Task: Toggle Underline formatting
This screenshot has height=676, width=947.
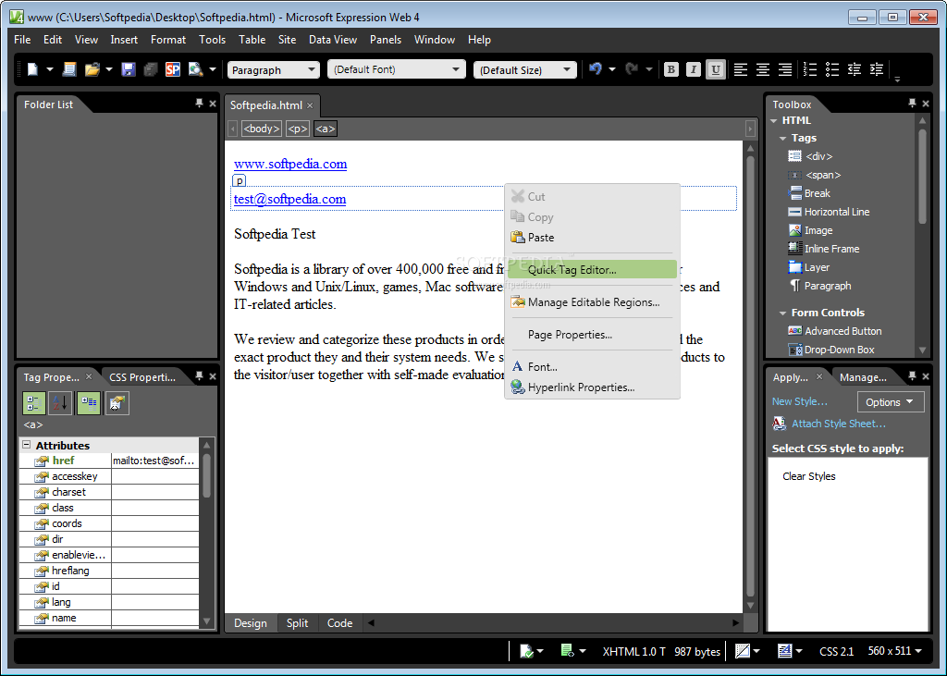Action: pyautogui.click(x=716, y=69)
